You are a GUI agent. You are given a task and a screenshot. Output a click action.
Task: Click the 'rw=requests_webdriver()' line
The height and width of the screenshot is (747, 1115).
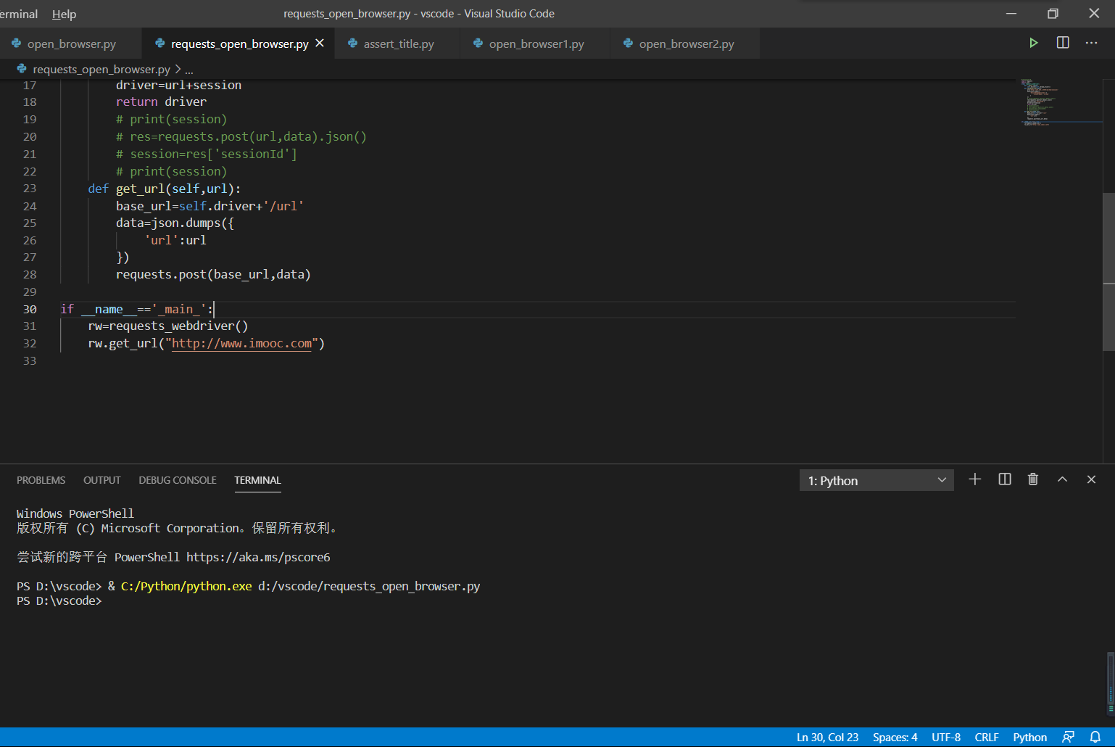(168, 326)
